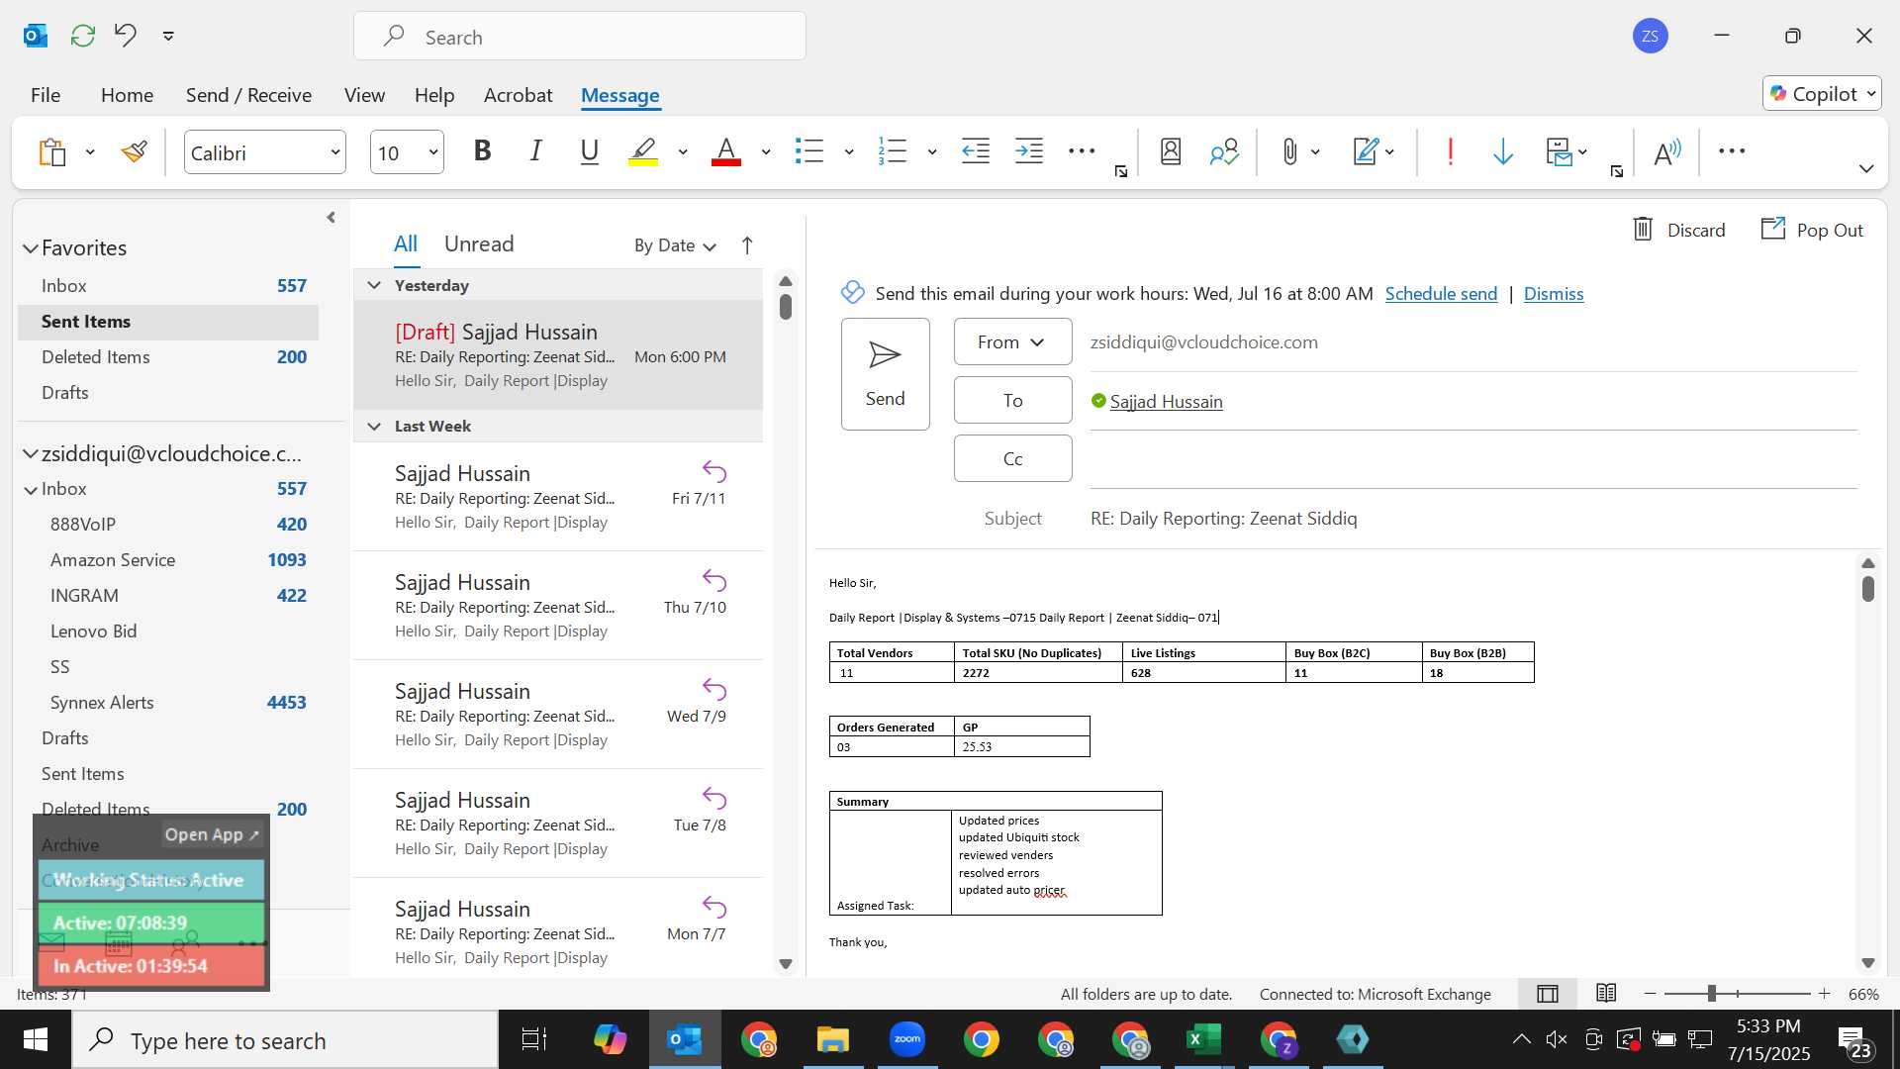Toggle Bold formatting
1900x1069 pixels.
pos(482,151)
